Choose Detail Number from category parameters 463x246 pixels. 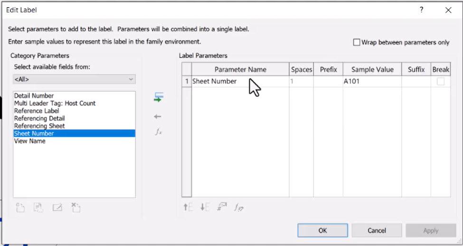point(34,95)
